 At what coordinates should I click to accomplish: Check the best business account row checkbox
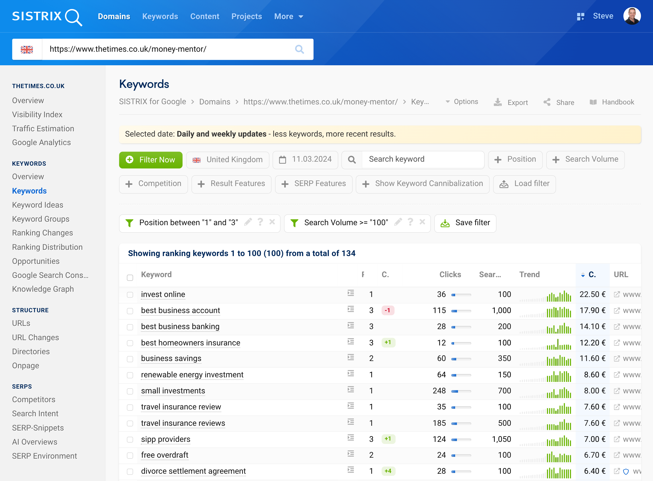click(x=130, y=311)
